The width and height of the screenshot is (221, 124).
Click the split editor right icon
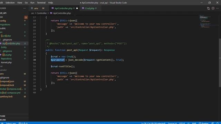pos(213,8)
